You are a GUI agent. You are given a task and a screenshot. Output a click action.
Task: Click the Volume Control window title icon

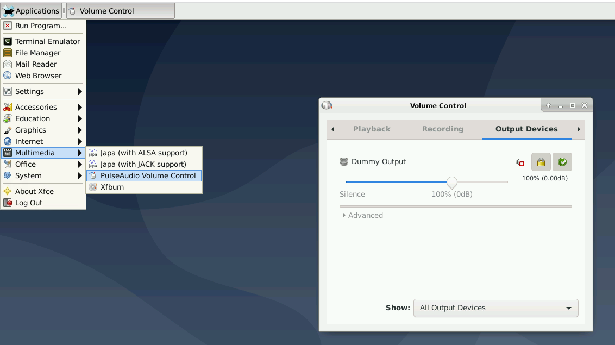(x=327, y=105)
